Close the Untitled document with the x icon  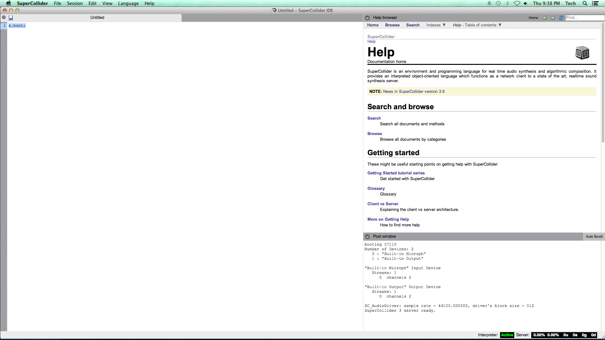point(4,18)
